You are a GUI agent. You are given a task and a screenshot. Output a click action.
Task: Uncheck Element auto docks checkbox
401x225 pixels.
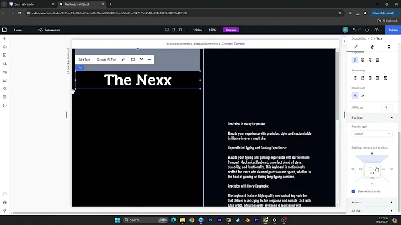point(354,191)
